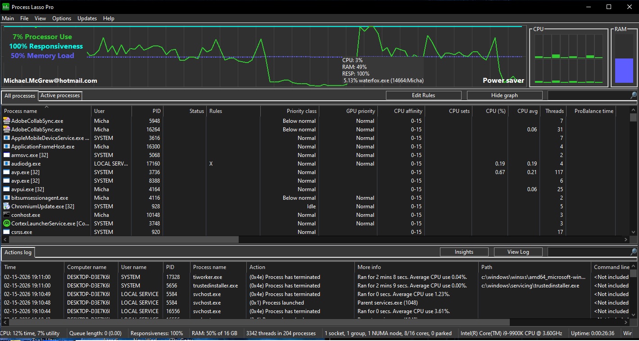Click the View Log button

point(518,252)
